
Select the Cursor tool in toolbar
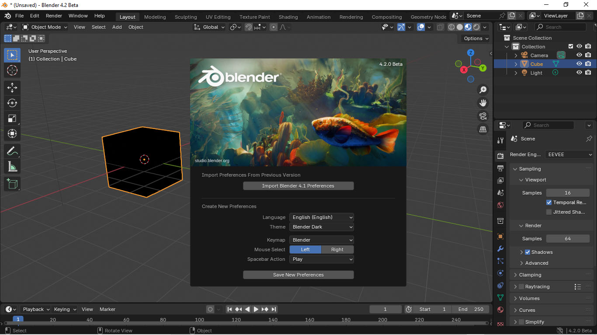(x=12, y=70)
